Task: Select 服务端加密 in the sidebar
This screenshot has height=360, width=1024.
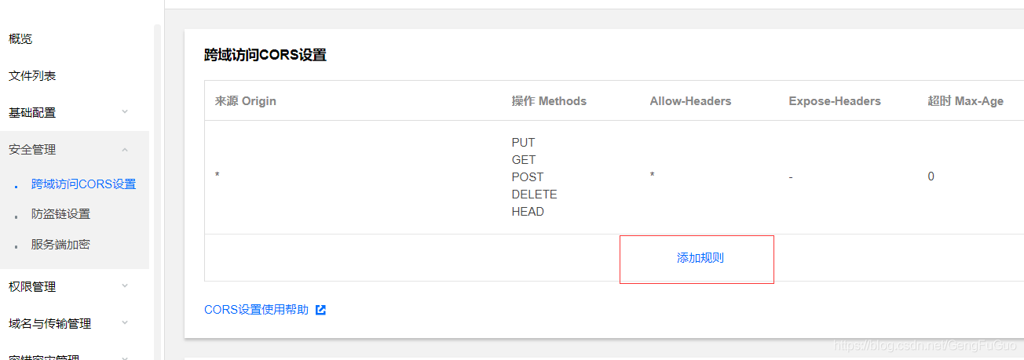Action: 60,244
